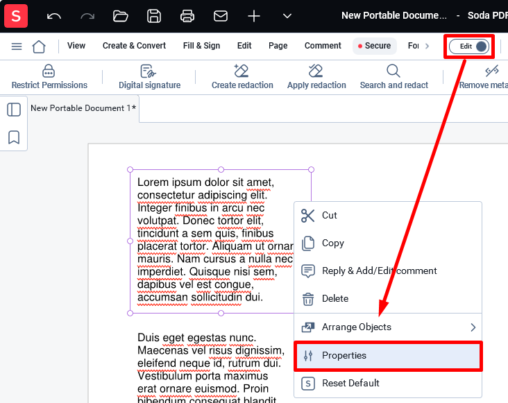Send document via envelope icon
Image resolution: width=508 pixels, height=403 pixels.
pyautogui.click(x=221, y=16)
